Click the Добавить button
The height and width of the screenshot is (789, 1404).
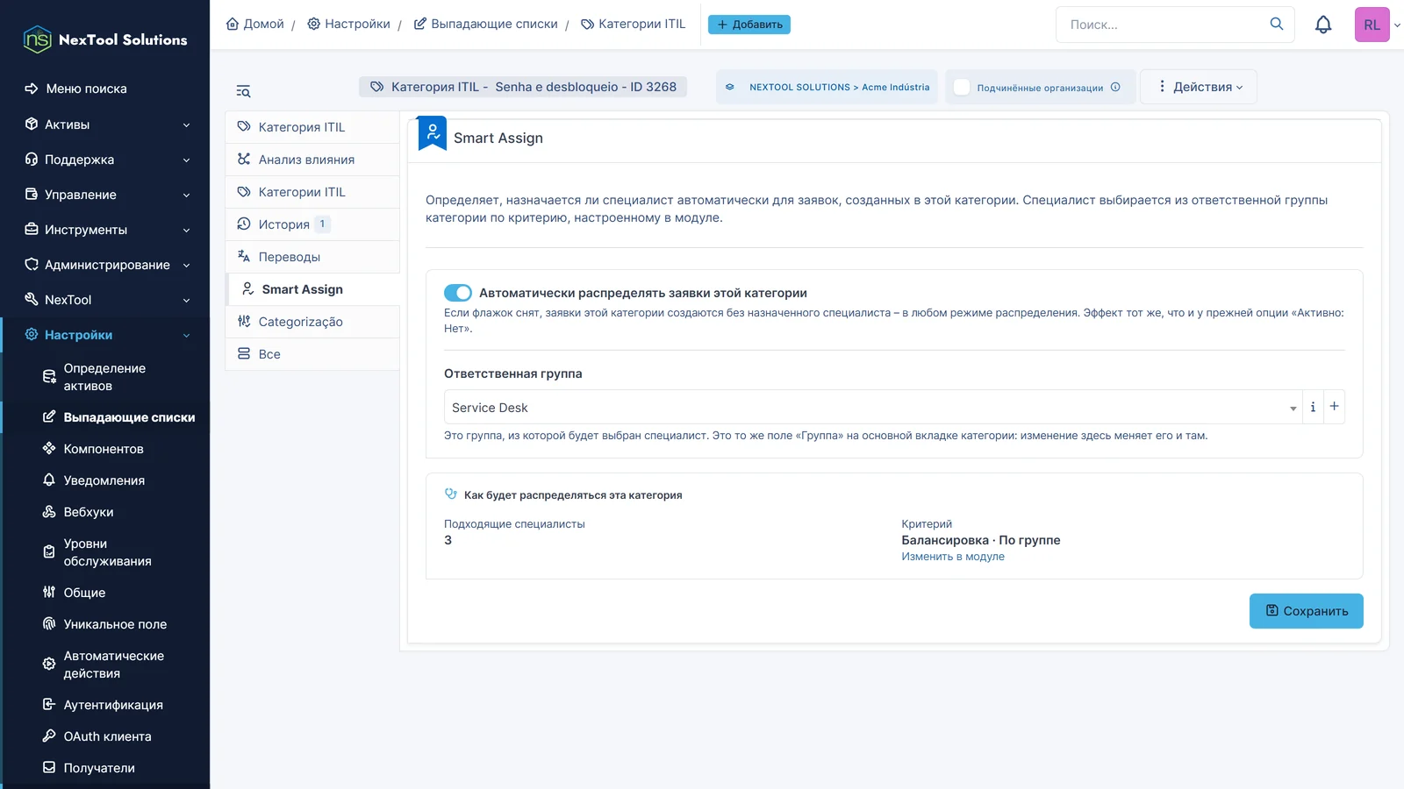coord(749,25)
